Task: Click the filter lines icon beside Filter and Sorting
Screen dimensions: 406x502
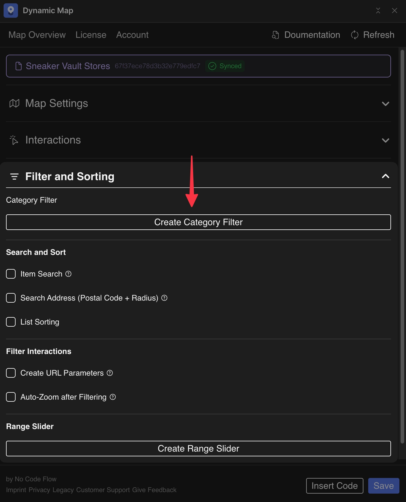Action: click(x=14, y=177)
